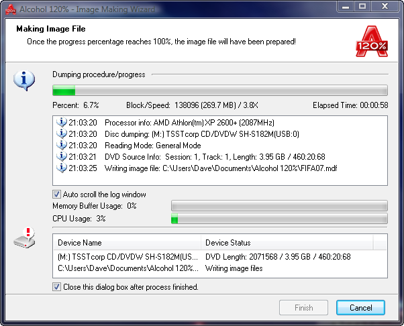Click the DVD Length 2071568 status cell
The width and height of the screenshot is (404, 326).
[x=278, y=257]
